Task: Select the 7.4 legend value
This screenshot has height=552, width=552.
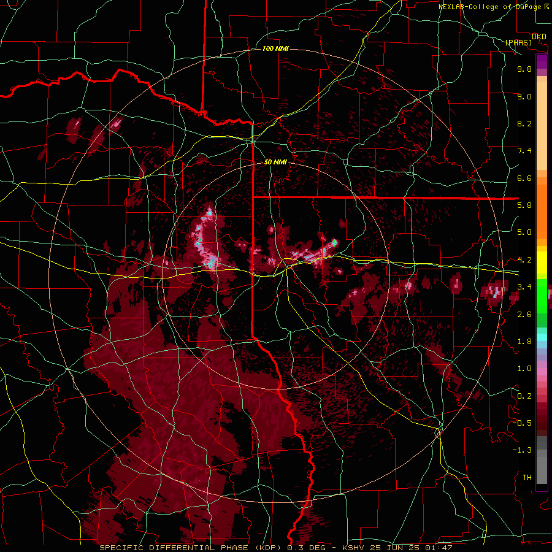Action: pyautogui.click(x=524, y=151)
